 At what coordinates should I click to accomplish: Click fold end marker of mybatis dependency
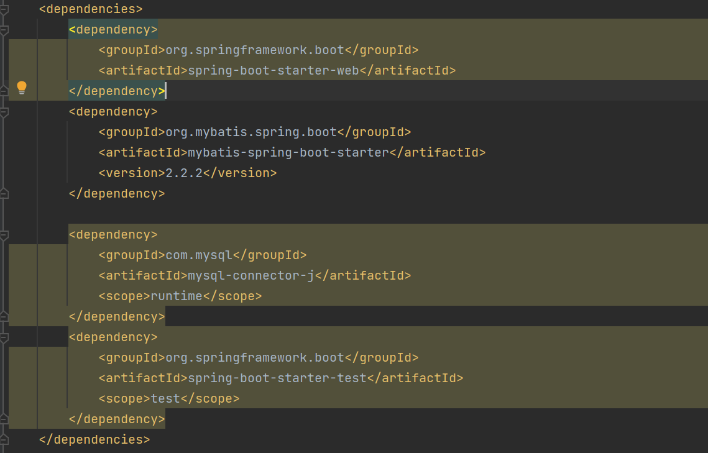click(4, 193)
